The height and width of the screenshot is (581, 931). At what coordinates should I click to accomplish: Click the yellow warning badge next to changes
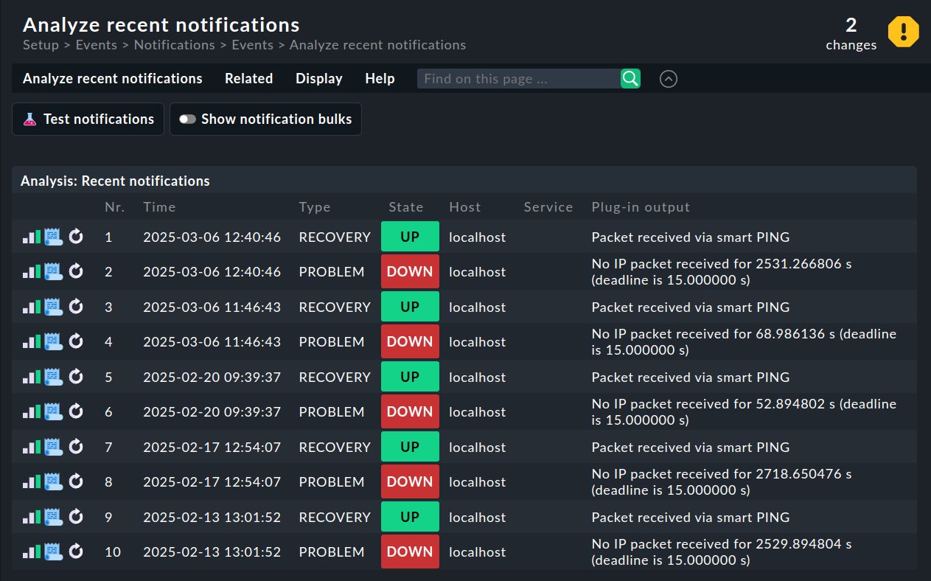[903, 32]
